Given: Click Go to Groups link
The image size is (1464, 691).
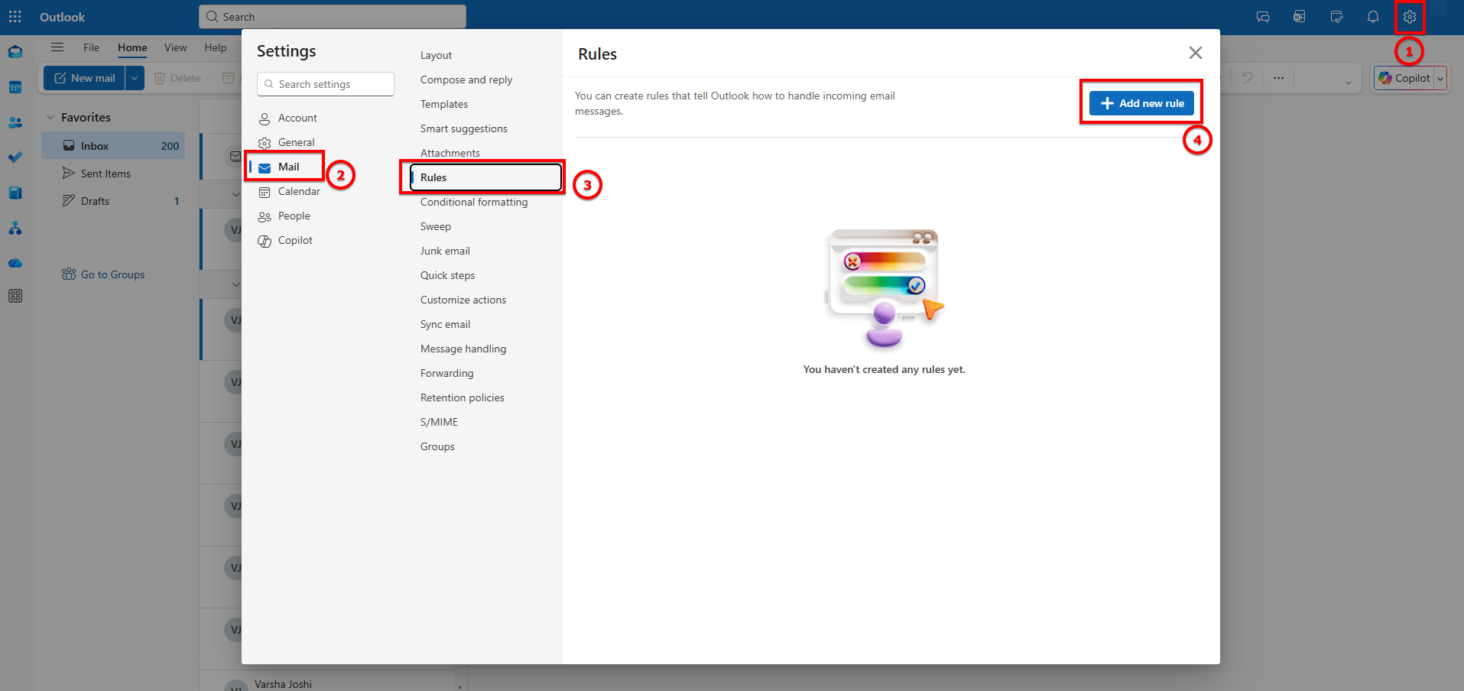Looking at the screenshot, I should pyautogui.click(x=112, y=274).
